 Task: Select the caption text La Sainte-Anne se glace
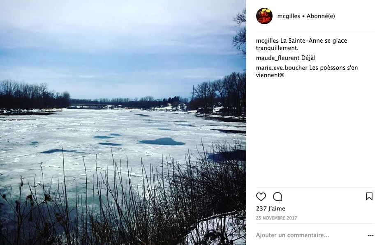[x=314, y=41]
